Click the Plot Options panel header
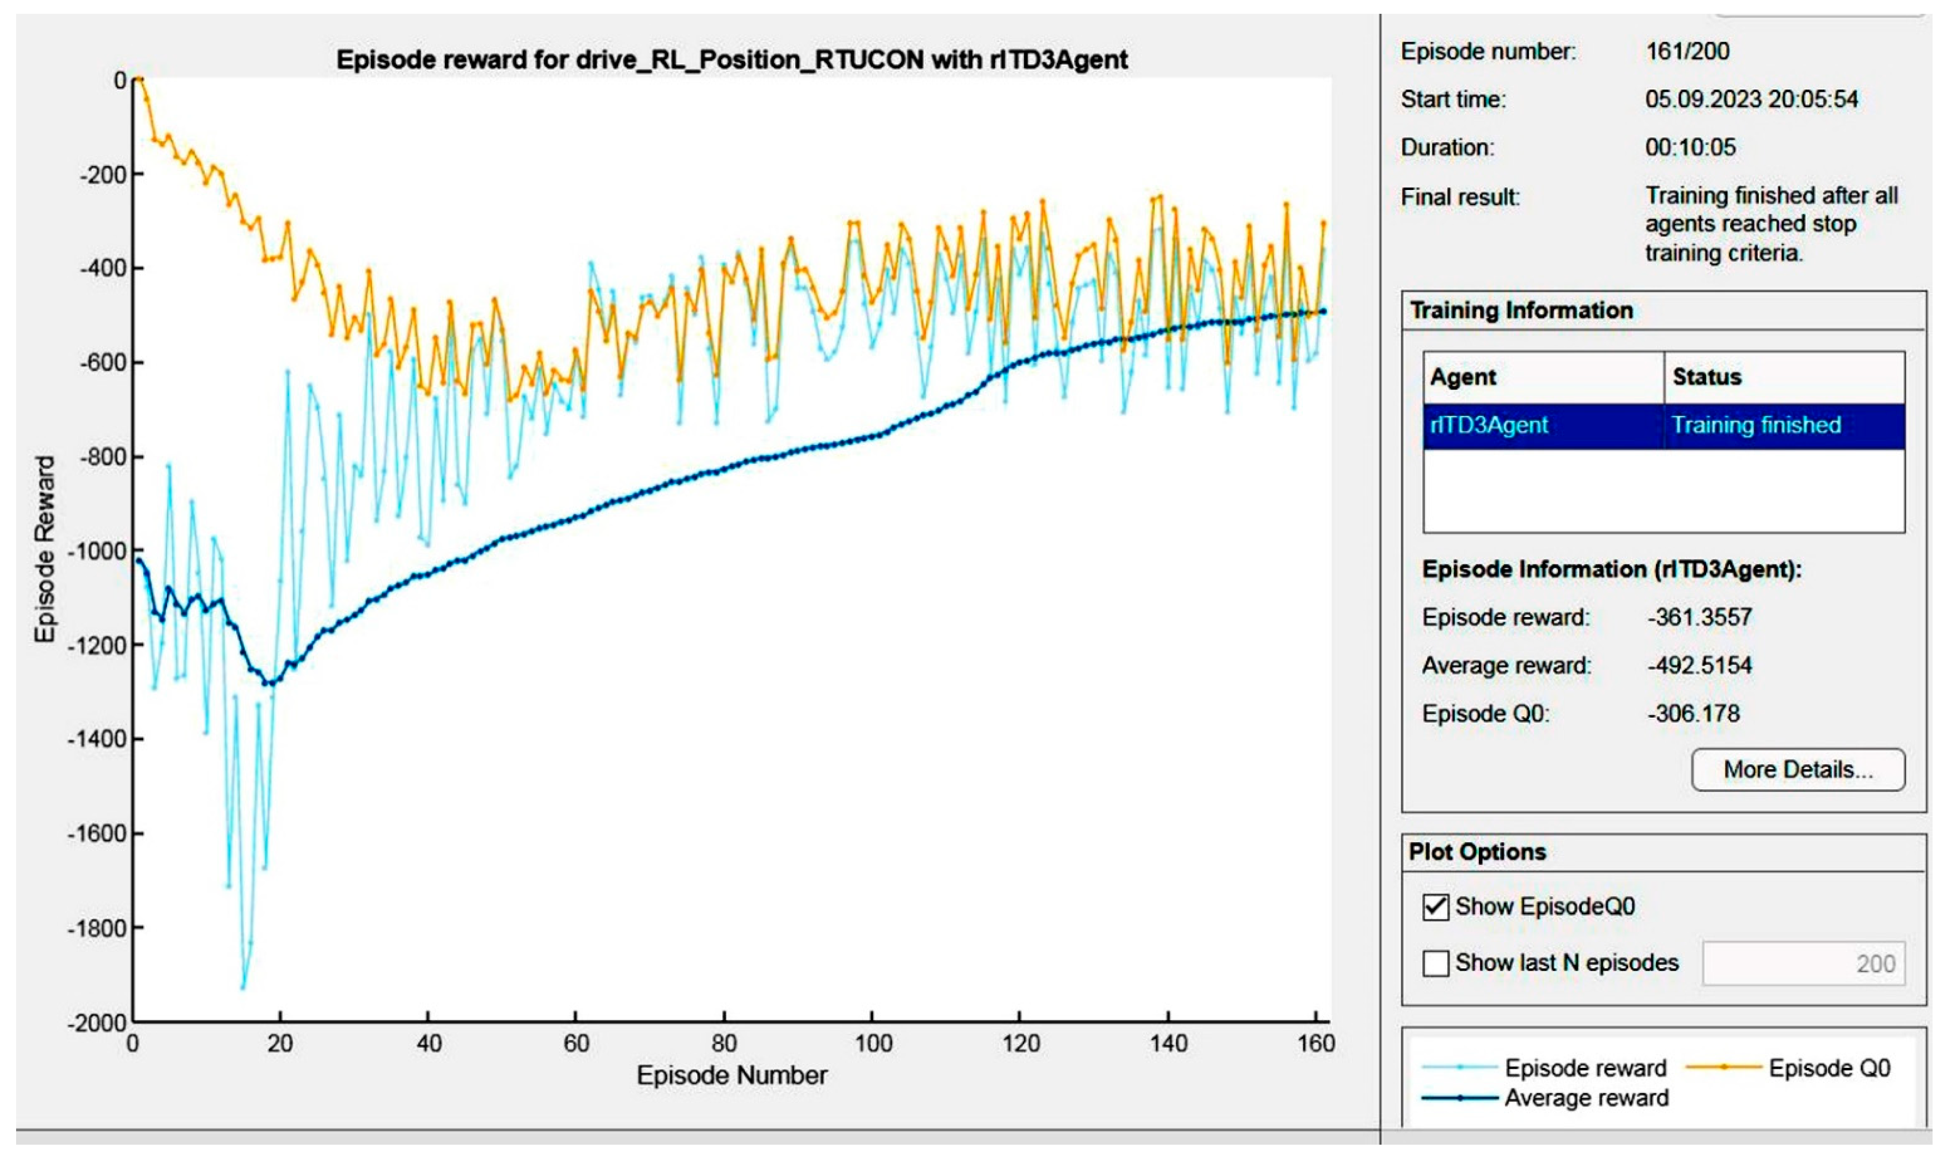The width and height of the screenshot is (1945, 1164). tap(1476, 852)
